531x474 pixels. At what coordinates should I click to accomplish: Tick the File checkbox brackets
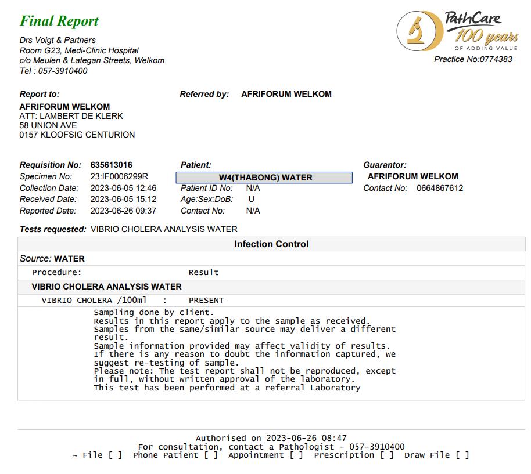click(x=115, y=455)
